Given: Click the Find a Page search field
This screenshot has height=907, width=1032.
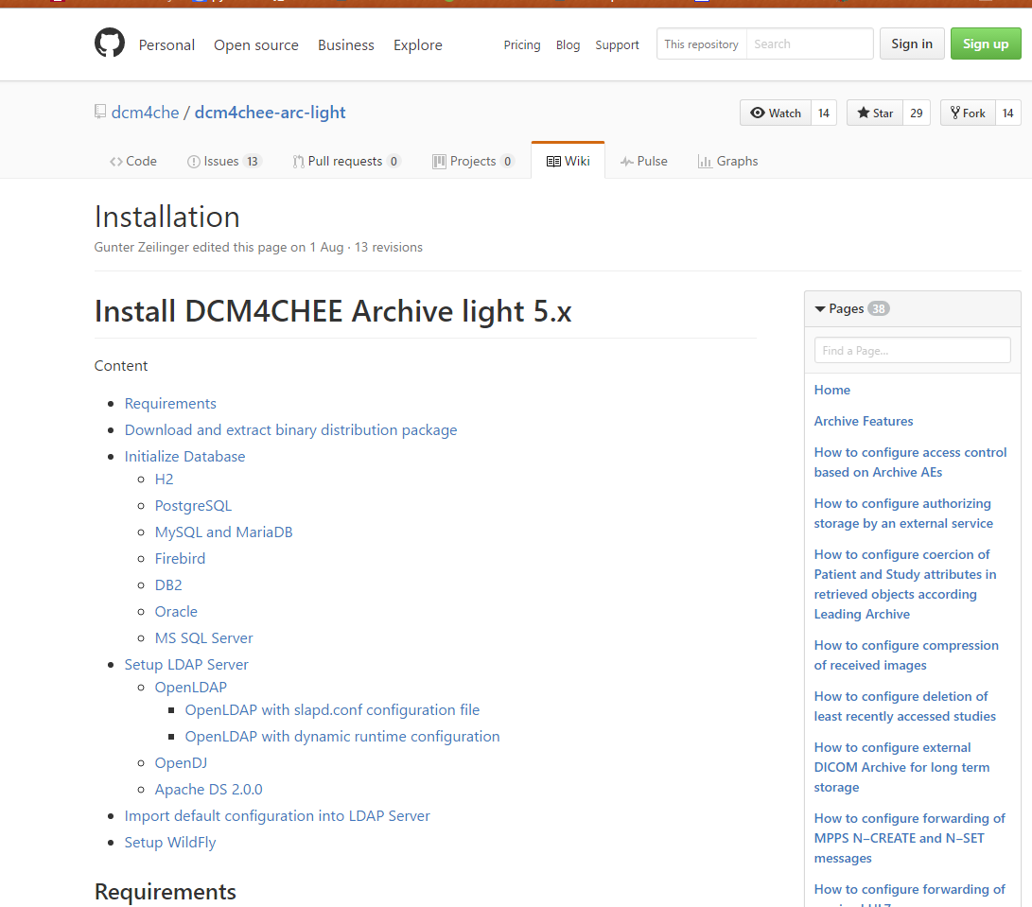Looking at the screenshot, I should [912, 350].
